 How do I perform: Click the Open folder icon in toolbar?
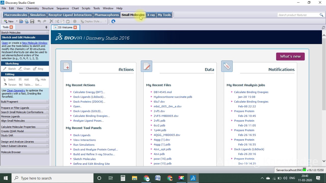click(21, 21)
